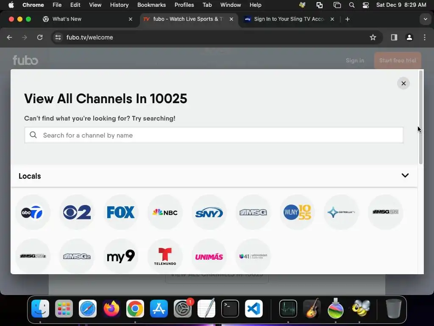The width and height of the screenshot is (434, 326).
Task: Open Terminal from the Dock
Action: (x=230, y=309)
